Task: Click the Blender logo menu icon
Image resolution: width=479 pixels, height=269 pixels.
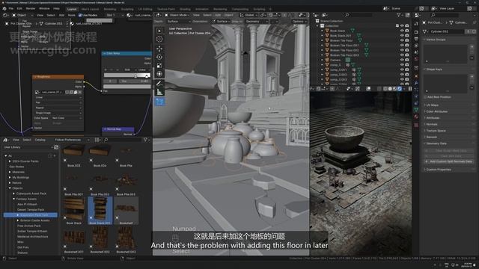Action: [4, 8]
